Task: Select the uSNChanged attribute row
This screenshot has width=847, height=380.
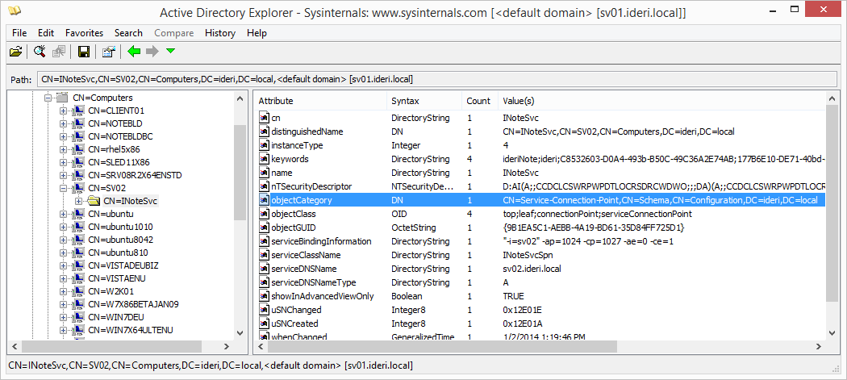Action: (x=540, y=310)
